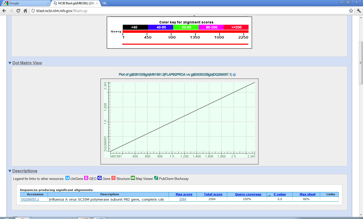Click the magenta 80-200 score color key
Image resolution: width=363 pixels, height=219 pixels.
(x=211, y=27)
